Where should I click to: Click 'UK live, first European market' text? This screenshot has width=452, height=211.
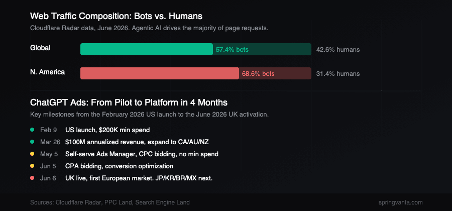click(x=139, y=178)
